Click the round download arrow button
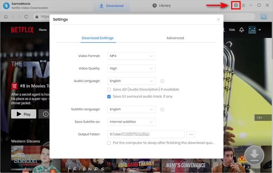Screen dimensions: 273x173 pyautogui.click(x=254, y=156)
